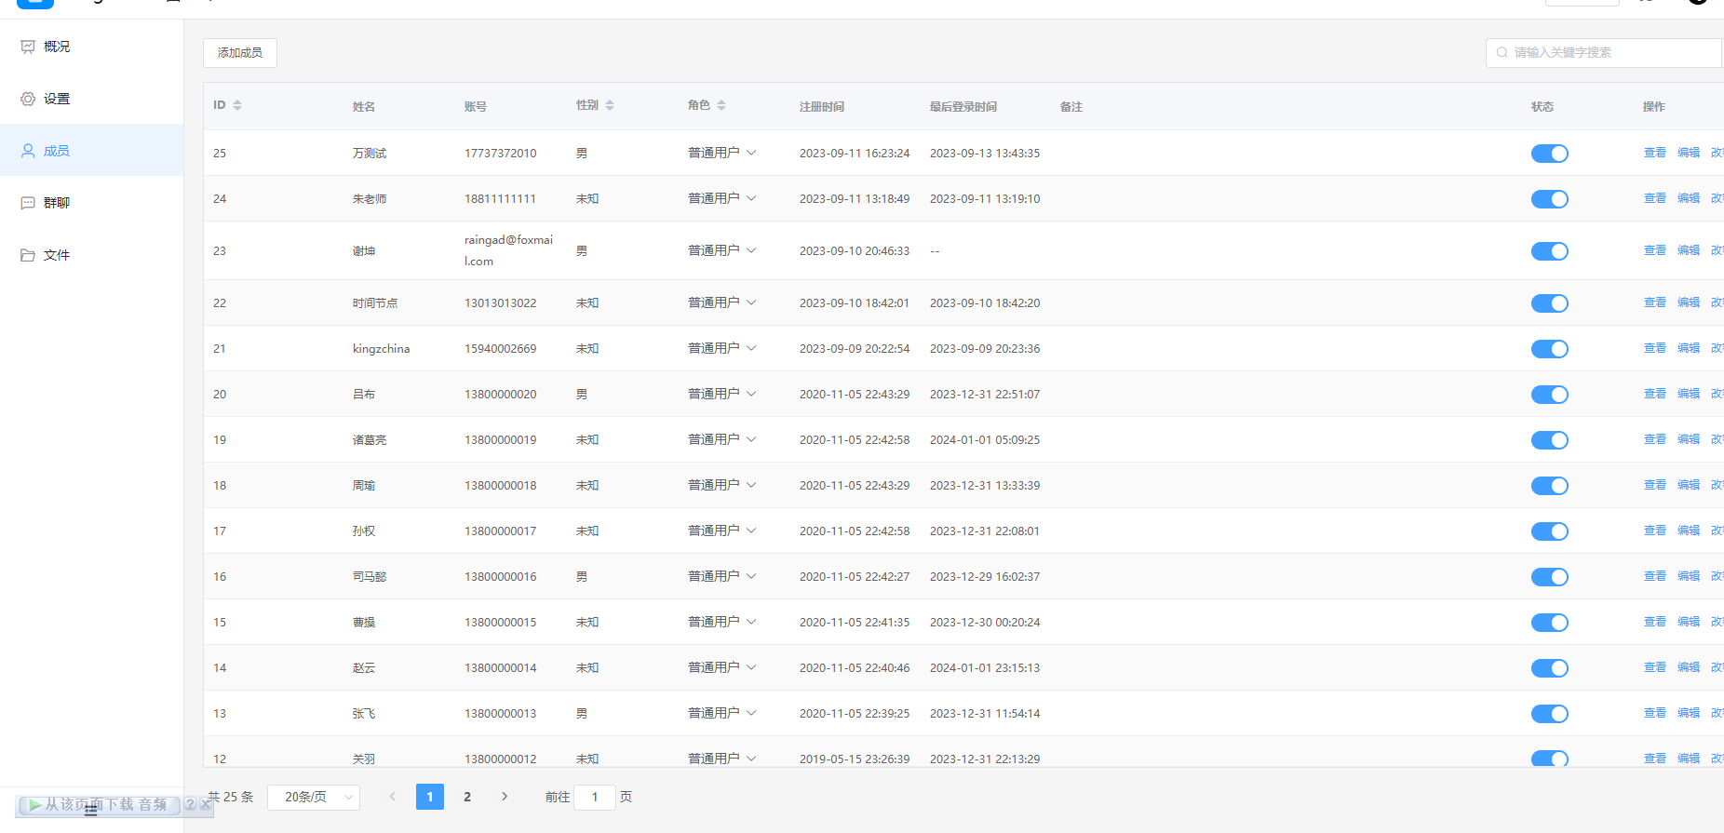This screenshot has width=1724, height=833.
Task: Click the ID column sort icon
Action: pyautogui.click(x=237, y=105)
